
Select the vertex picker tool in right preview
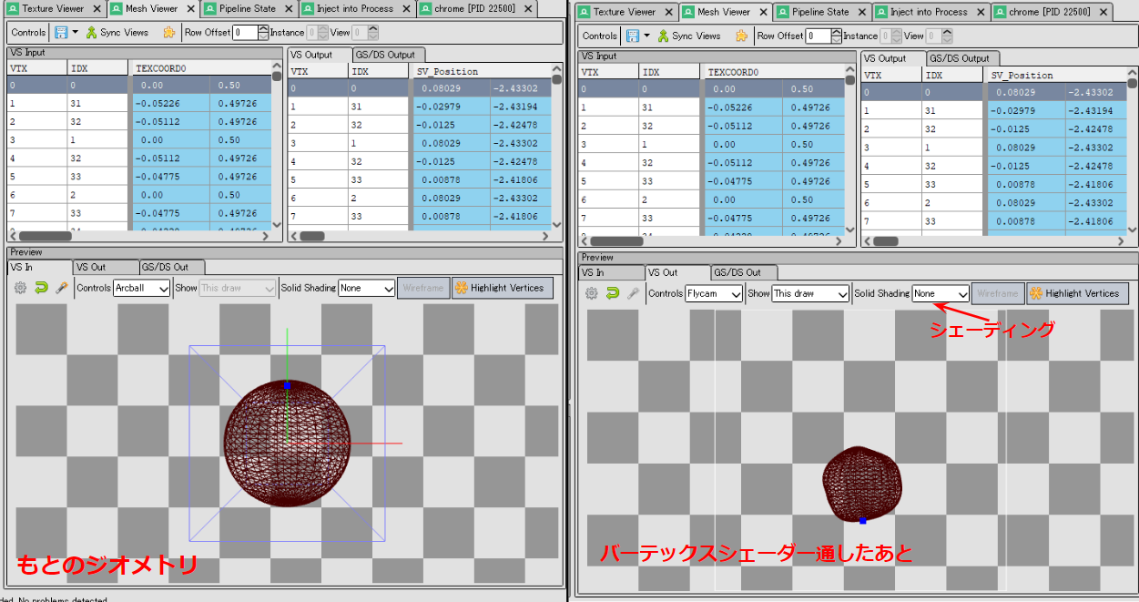point(632,293)
